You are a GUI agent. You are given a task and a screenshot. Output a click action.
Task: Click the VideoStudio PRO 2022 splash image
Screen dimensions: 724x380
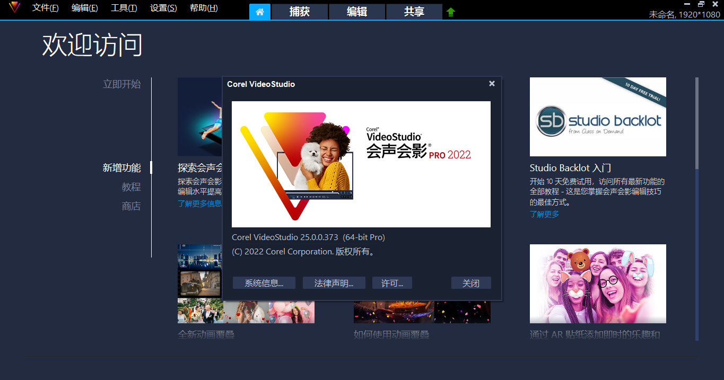coord(361,164)
